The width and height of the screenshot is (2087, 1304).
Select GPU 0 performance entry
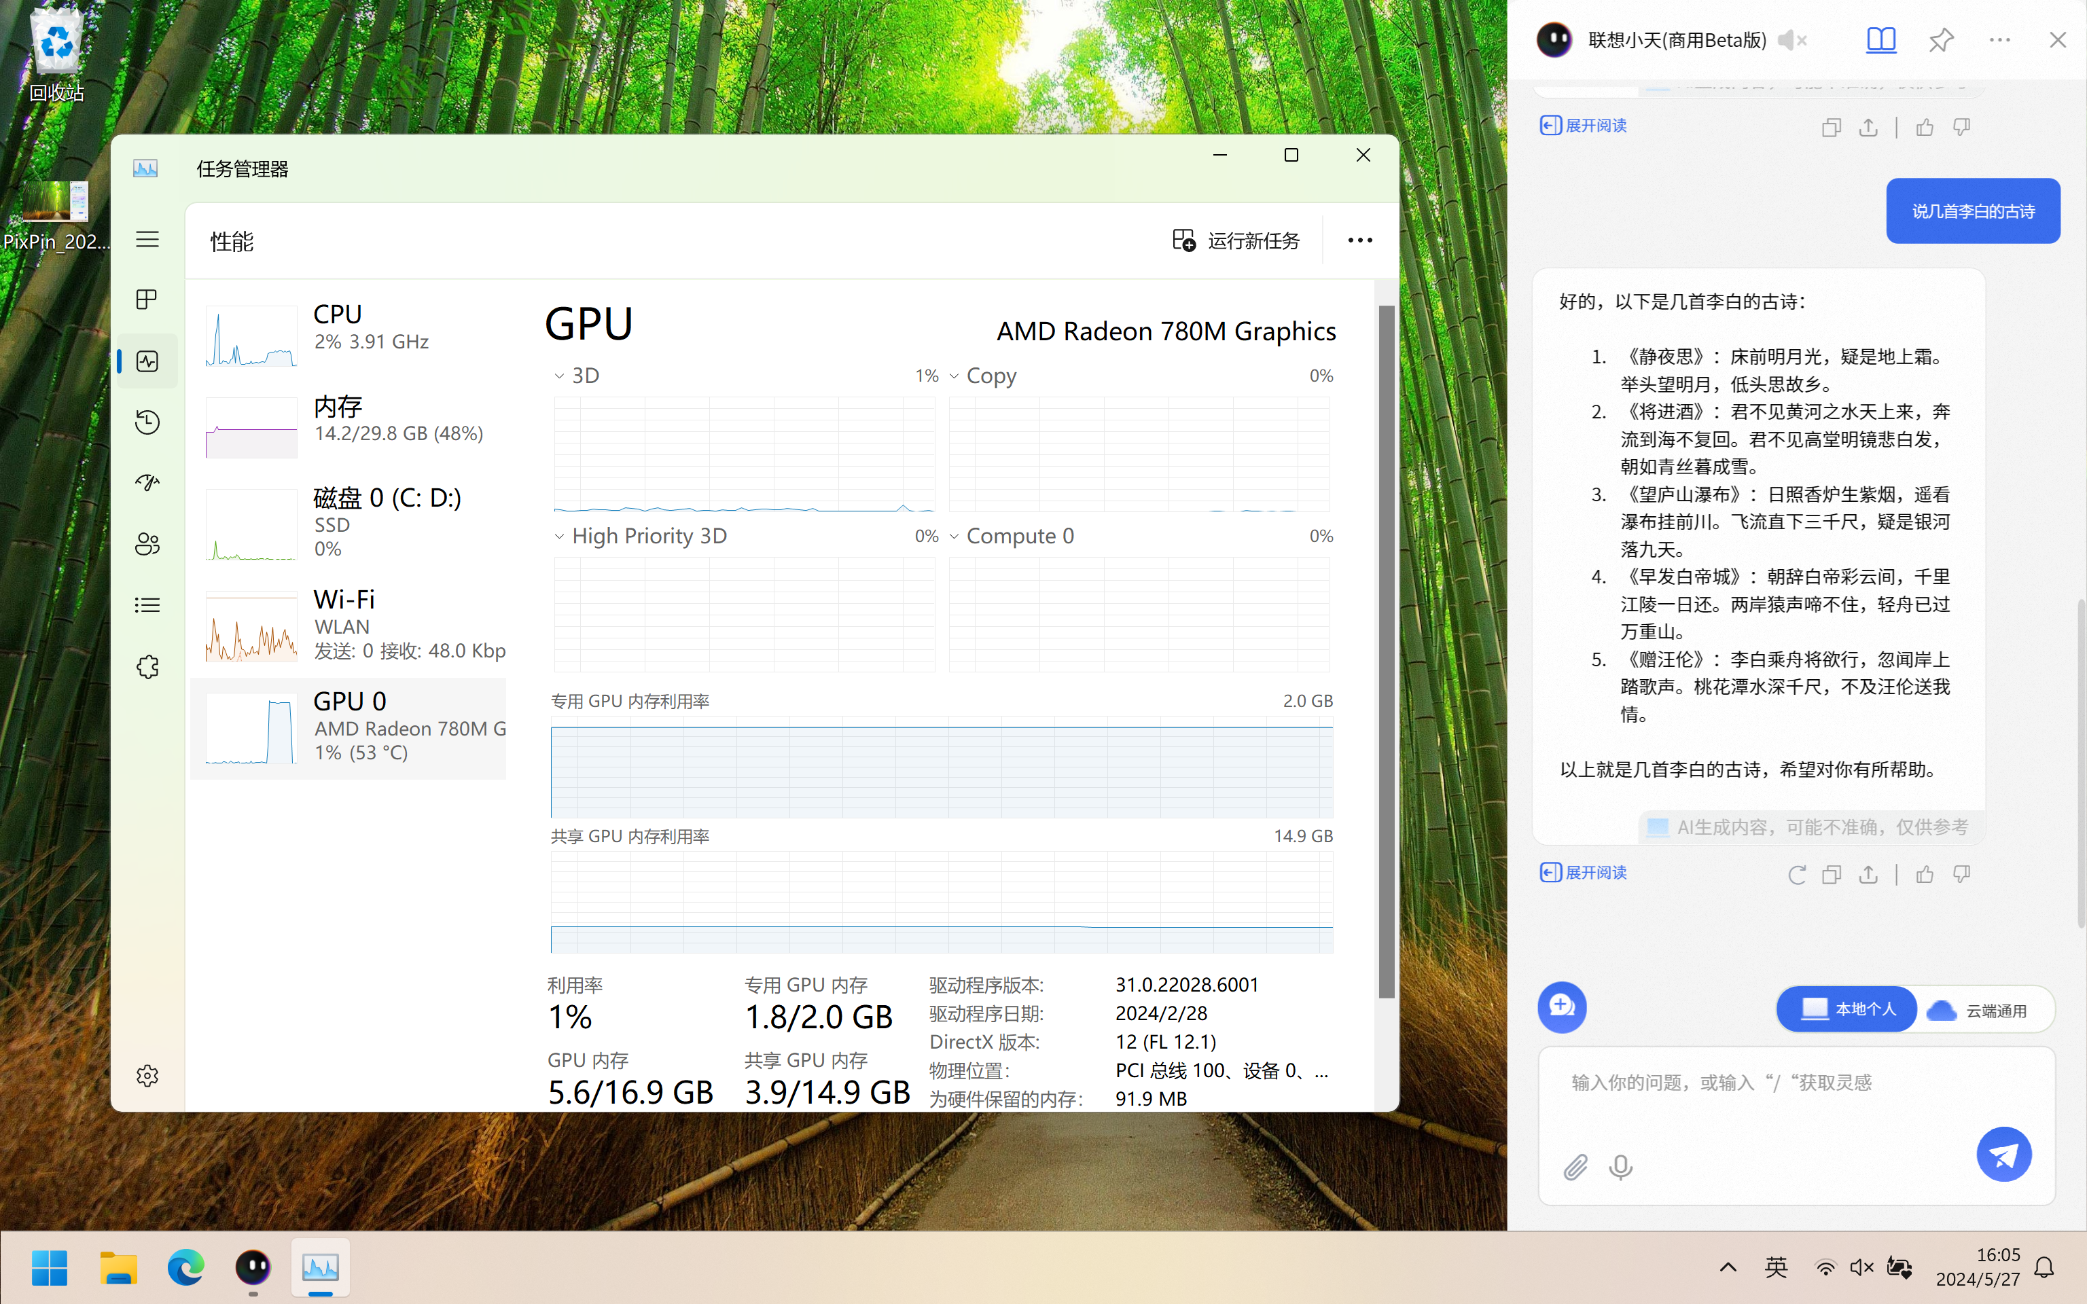coord(349,728)
